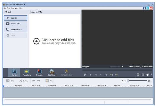Click the File List panel header

coord(8,12)
